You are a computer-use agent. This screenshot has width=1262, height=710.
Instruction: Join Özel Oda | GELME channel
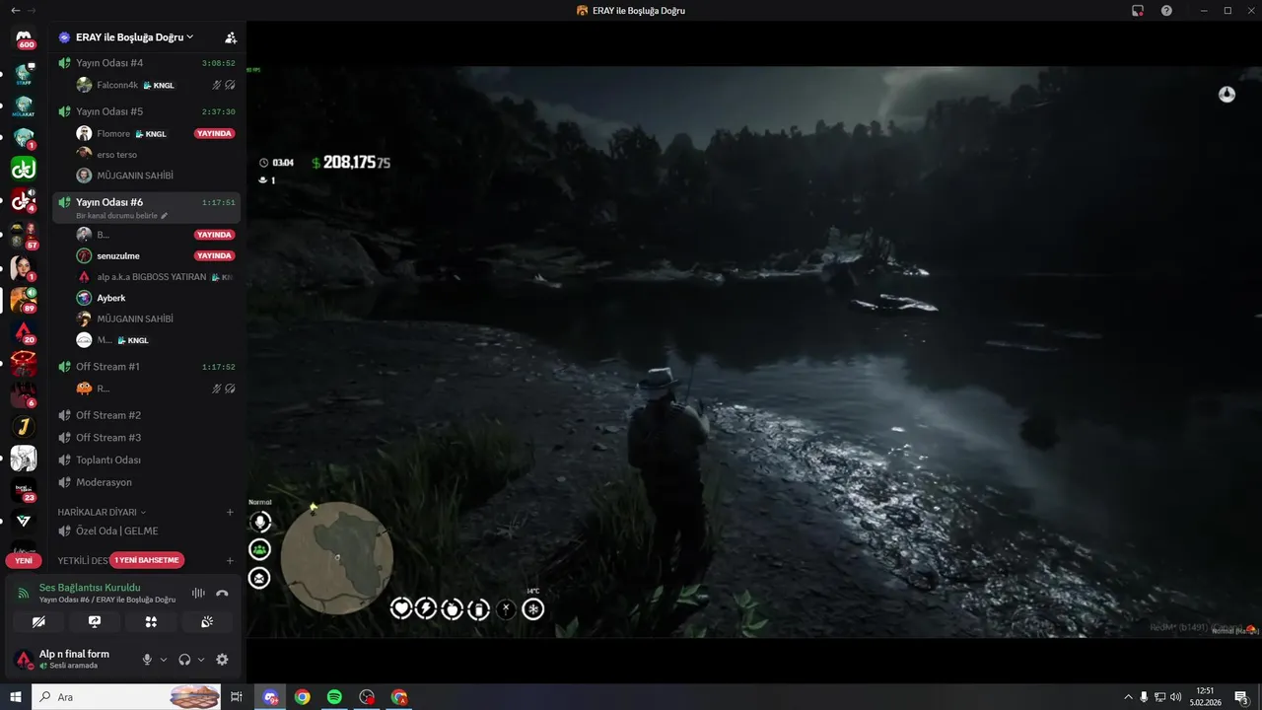146,532
